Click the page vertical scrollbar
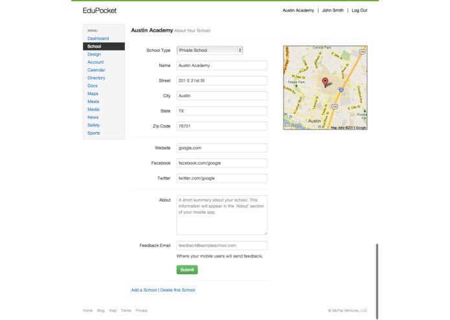This screenshot has width=450, height=320. tap(377, 281)
